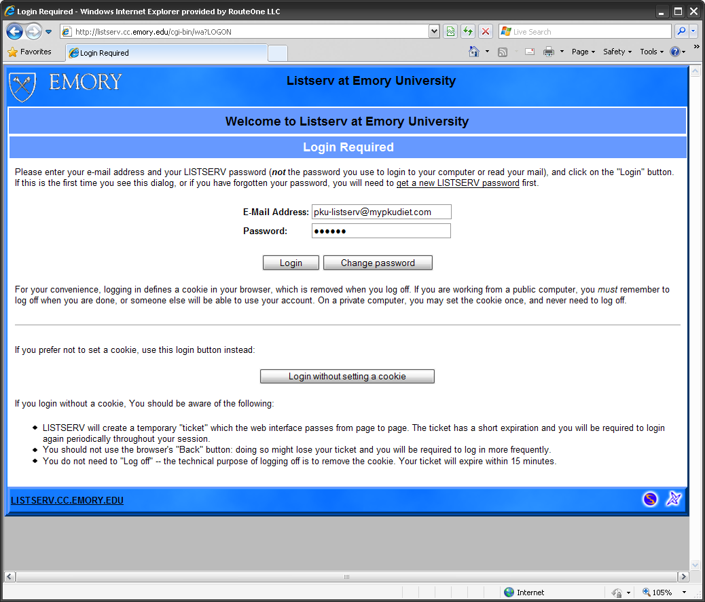
Task: Click the Internet zone globe in status bar
Action: 509,592
